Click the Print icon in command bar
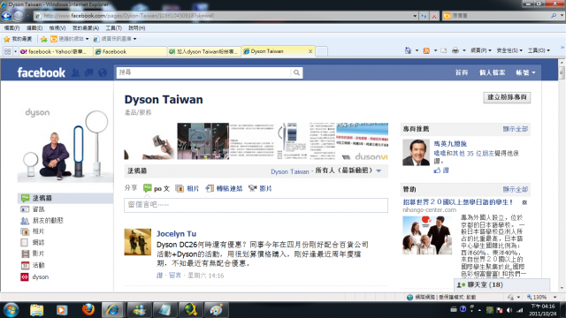The image size is (566, 318). pos(455,50)
